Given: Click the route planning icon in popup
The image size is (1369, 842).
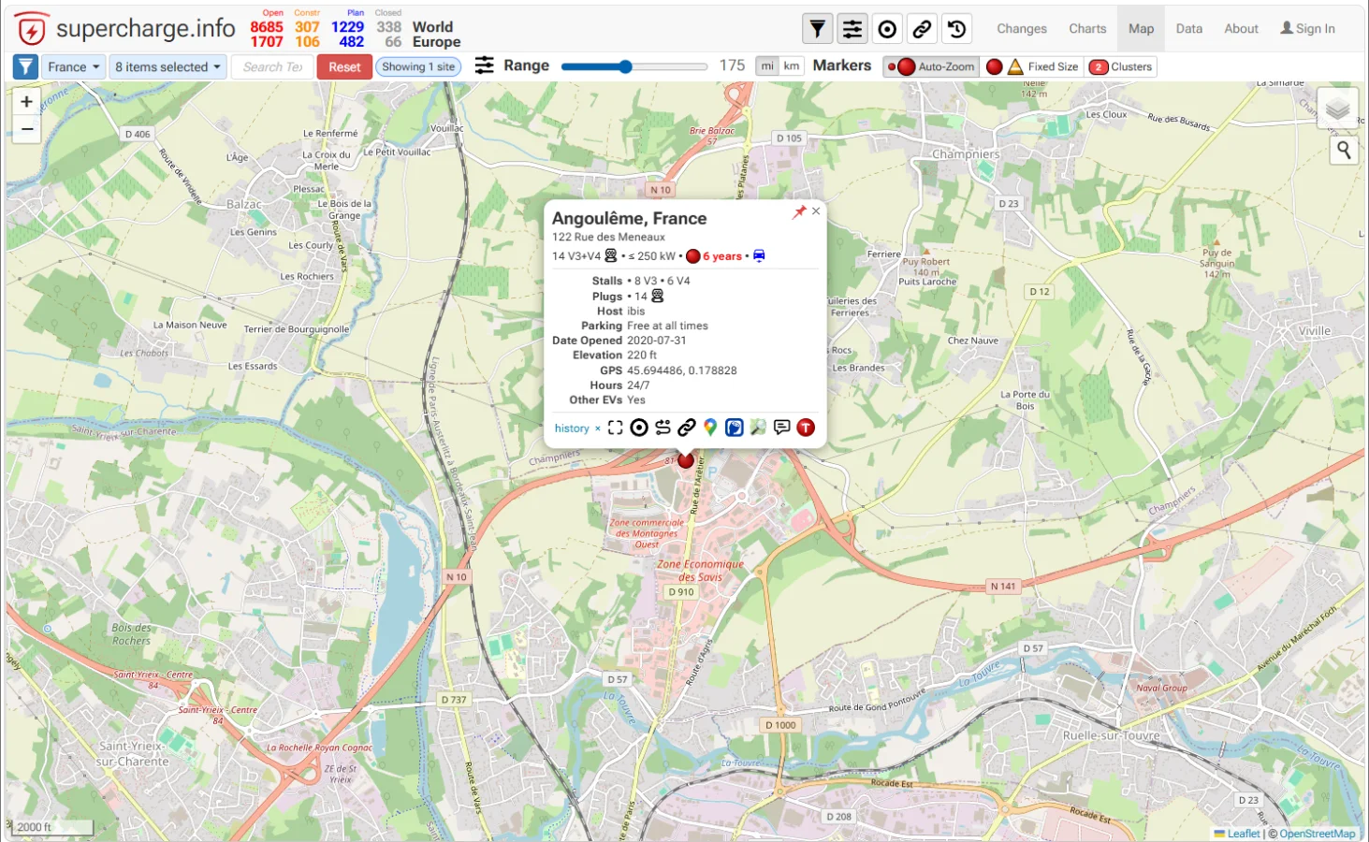Looking at the screenshot, I should 663,428.
